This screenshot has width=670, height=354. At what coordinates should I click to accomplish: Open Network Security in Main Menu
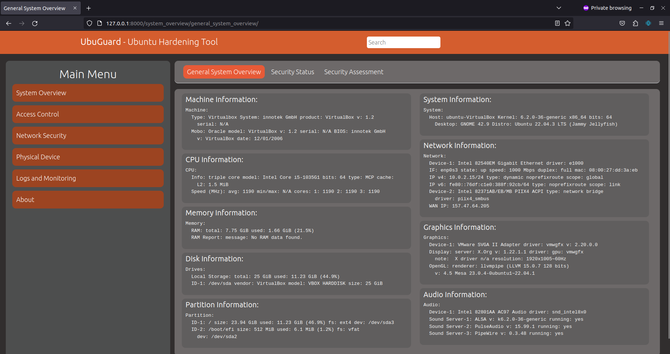88,136
